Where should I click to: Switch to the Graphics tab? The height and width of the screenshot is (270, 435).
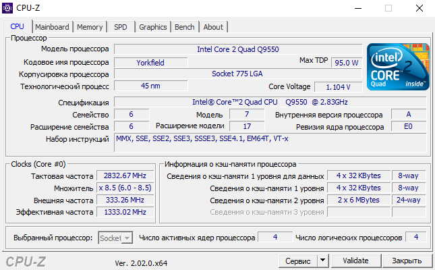coord(153,27)
